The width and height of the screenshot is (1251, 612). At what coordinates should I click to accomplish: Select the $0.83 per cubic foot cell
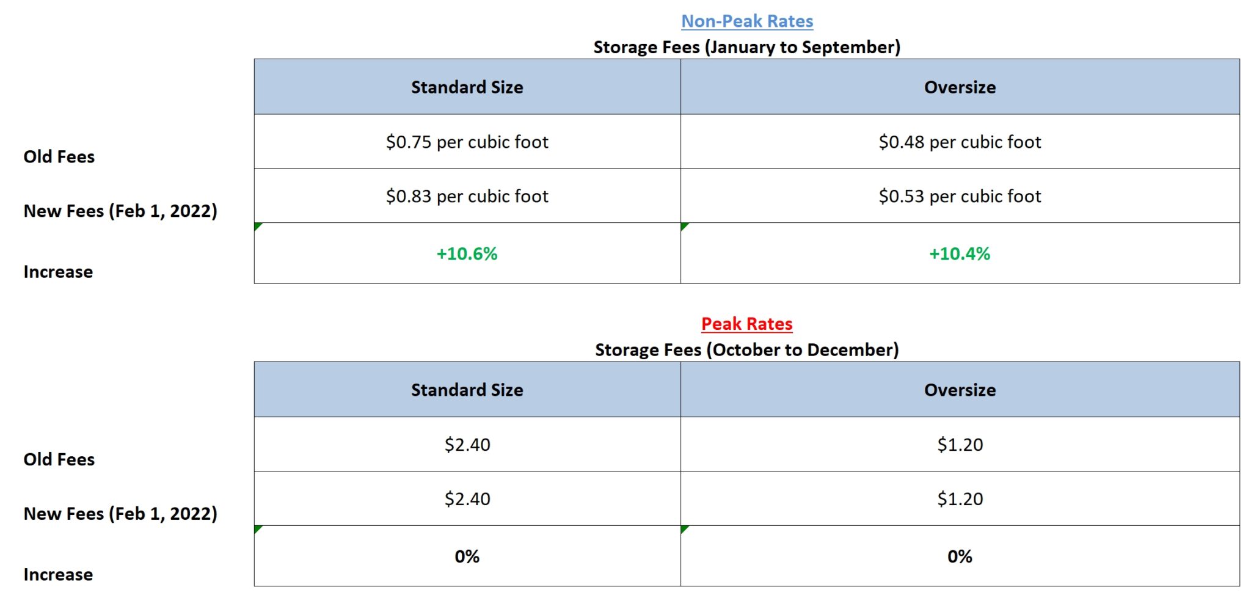click(467, 196)
